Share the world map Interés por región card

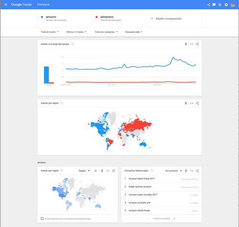pos(197,103)
